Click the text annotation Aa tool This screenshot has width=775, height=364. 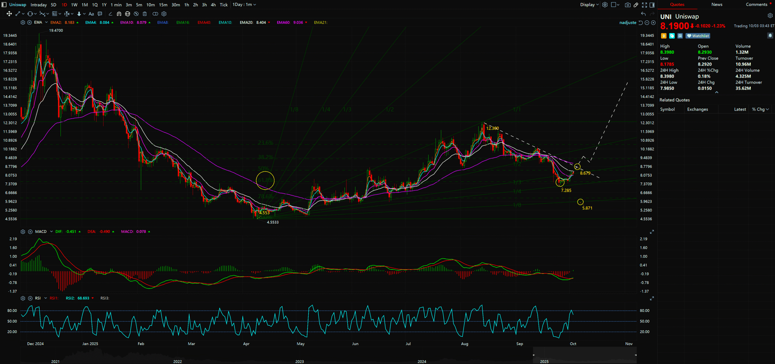(91, 14)
